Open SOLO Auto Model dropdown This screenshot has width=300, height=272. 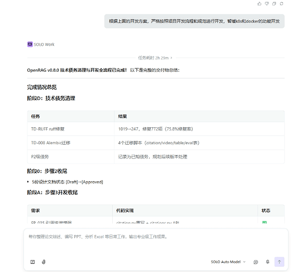click(x=228, y=262)
